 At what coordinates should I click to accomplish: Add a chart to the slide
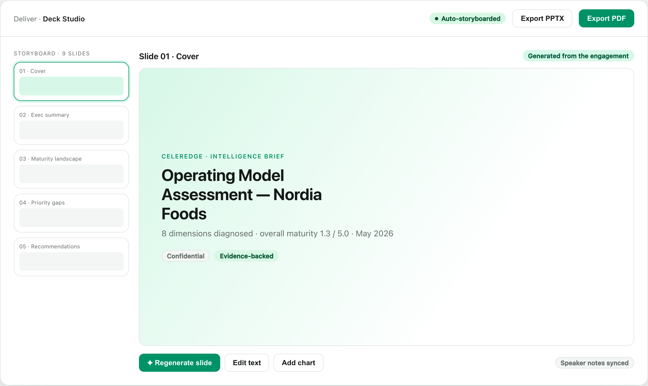[x=298, y=363]
